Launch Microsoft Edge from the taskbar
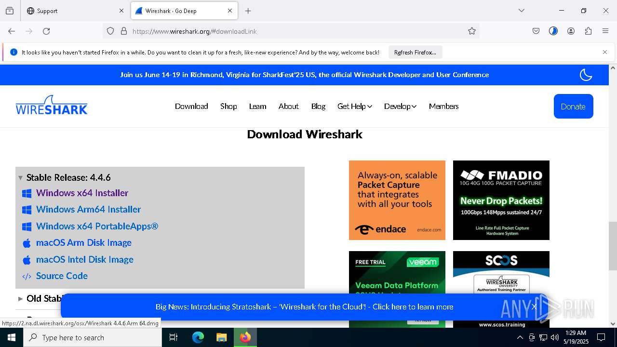Image resolution: width=617 pixels, height=347 pixels. (x=198, y=337)
